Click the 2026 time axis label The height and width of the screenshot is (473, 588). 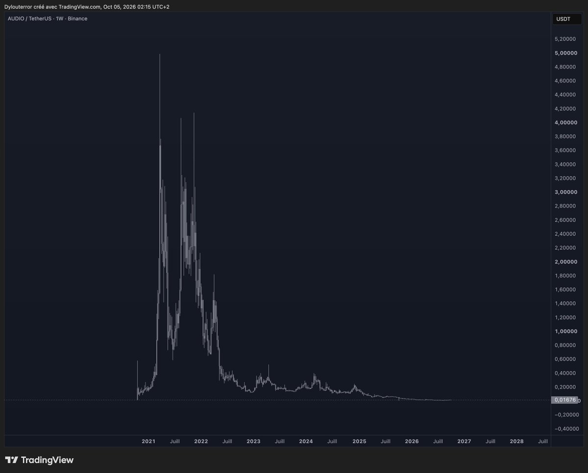[412, 441]
